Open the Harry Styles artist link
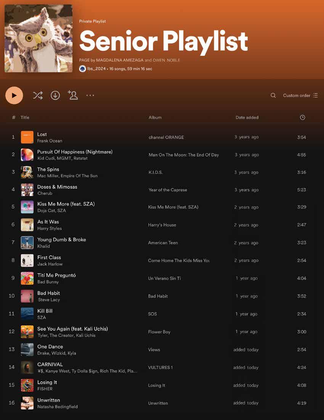The width and height of the screenshot is (324, 420). click(x=50, y=228)
